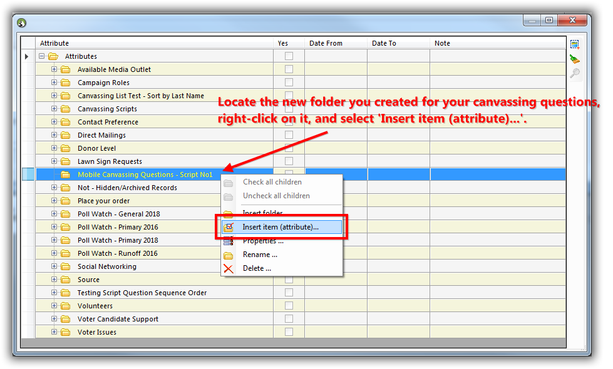
Task: Click the folder icon beside Rename
Action: [x=229, y=256]
